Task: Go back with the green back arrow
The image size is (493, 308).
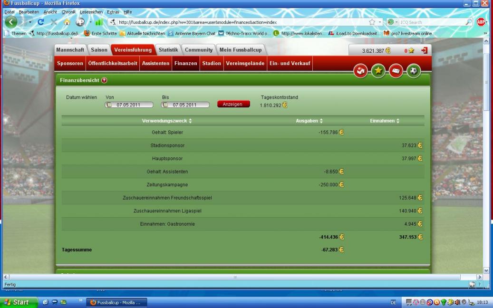Action: [11, 22]
